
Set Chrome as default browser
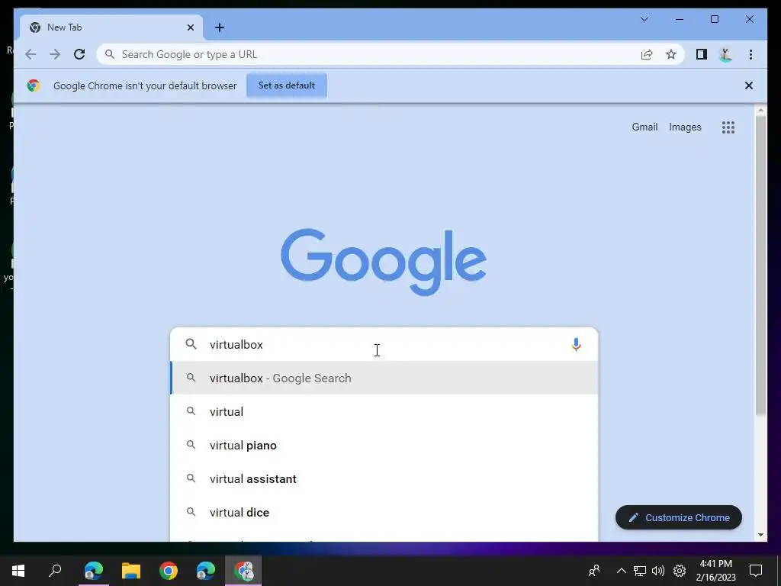tap(287, 85)
